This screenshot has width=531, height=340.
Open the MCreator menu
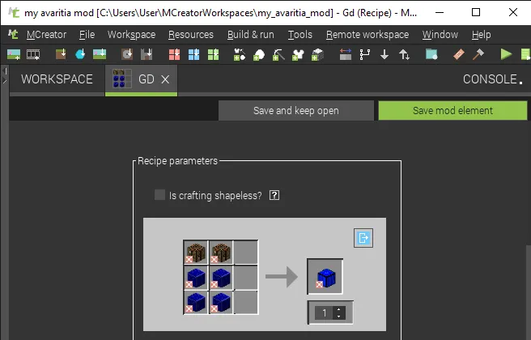pos(46,35)
